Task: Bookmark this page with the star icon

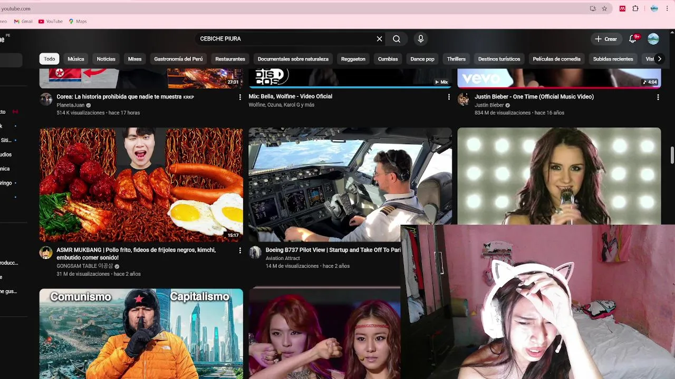Action: tap(604, 8)
